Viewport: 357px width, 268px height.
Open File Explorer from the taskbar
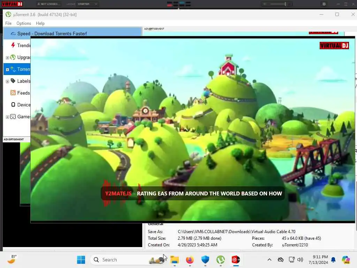175,260
